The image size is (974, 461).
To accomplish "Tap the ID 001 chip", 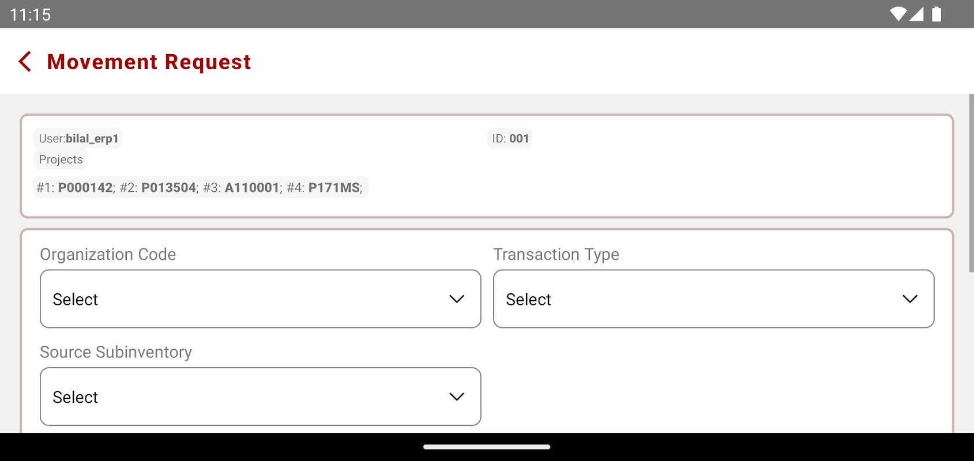I will click(x=510, y=139).
